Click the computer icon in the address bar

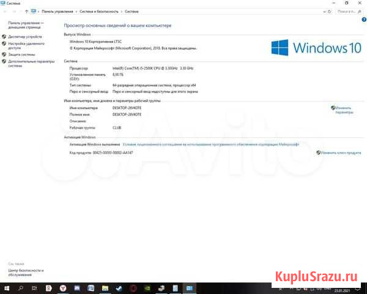pyautogui.click(x=34, y=11)
